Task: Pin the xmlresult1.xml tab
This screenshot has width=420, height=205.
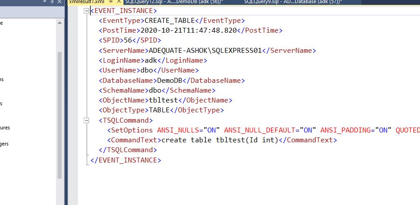Action: (110, 2)
